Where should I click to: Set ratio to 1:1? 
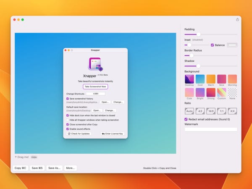[222, 111]
